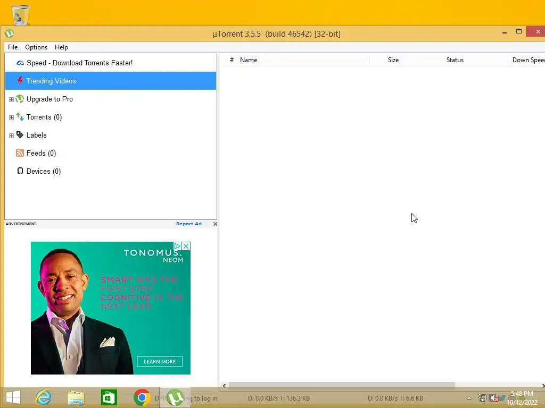Viewport: 545px width, 408px height.
Task: Select Upgrade to Pro label
Action: (x=49, y=99)
